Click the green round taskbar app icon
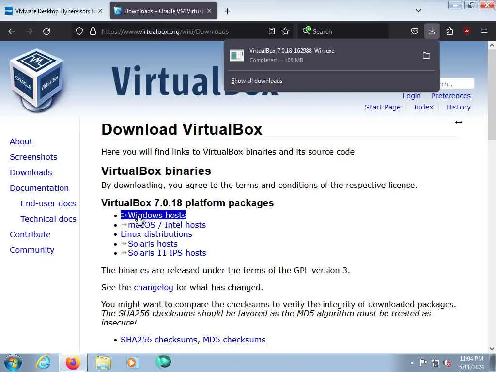The width and height of the screenshot is (496, 372). click(163, 362)
